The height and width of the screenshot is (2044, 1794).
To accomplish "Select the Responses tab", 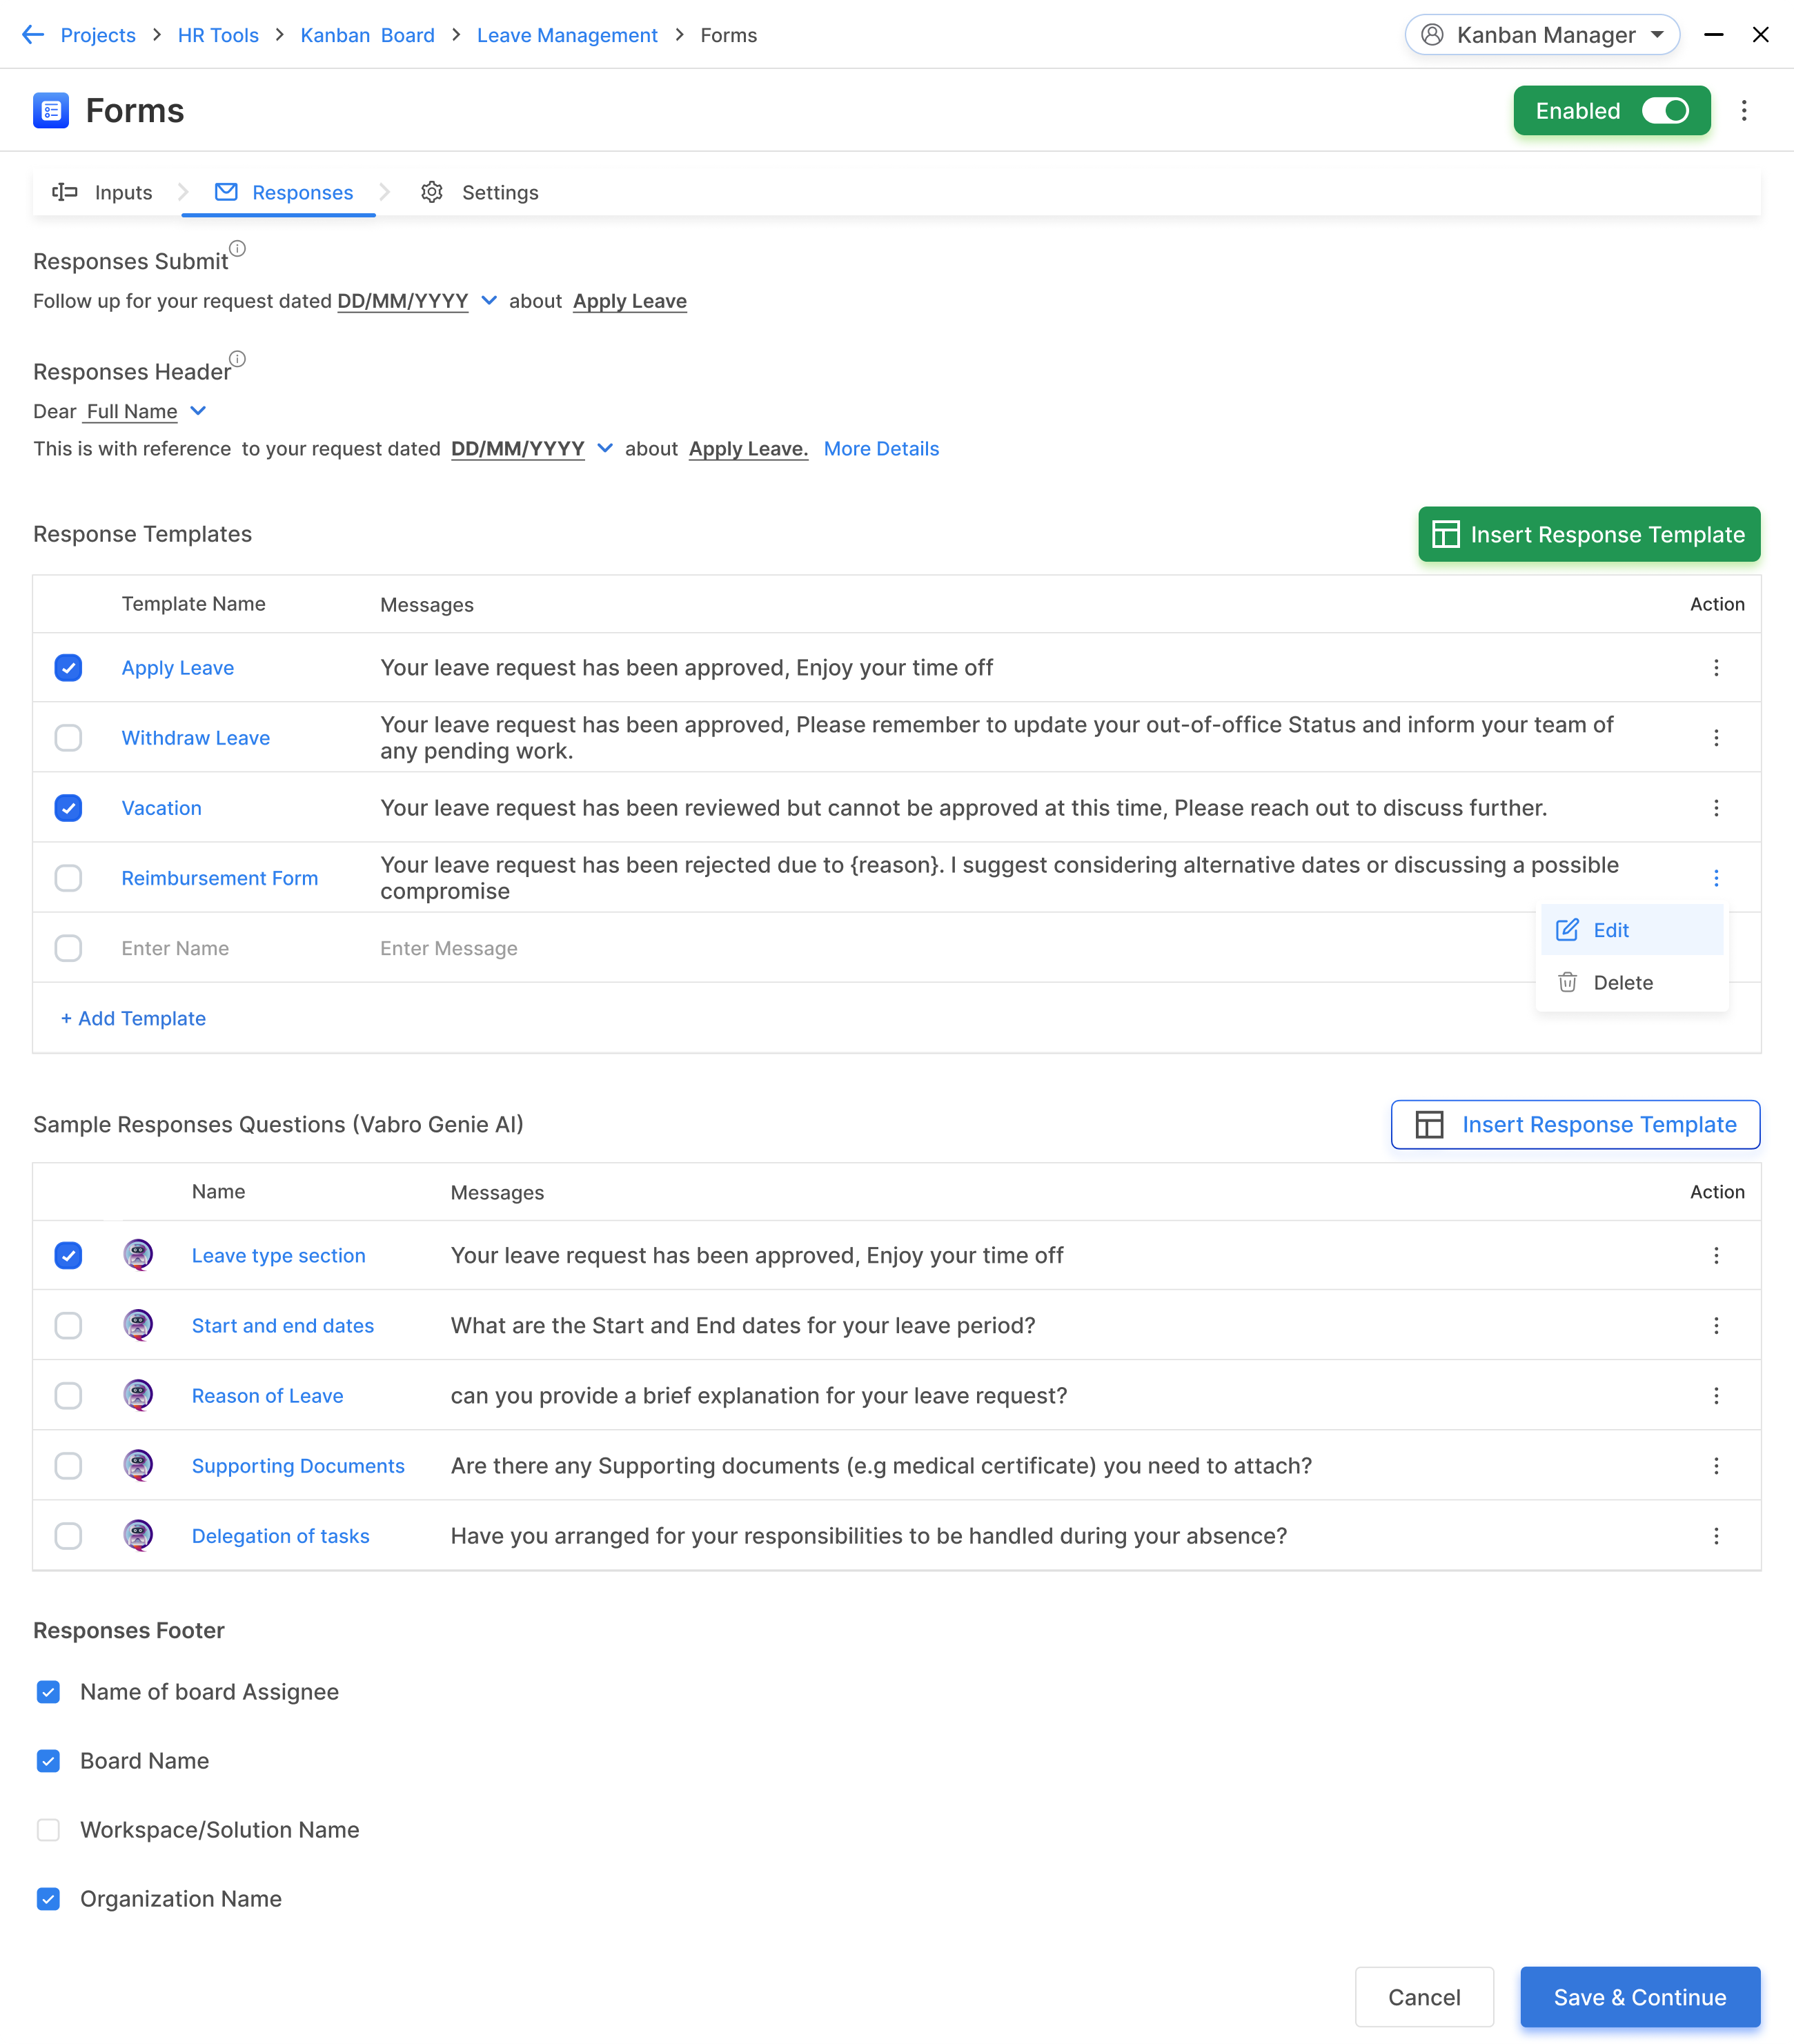I will (284, 192).
